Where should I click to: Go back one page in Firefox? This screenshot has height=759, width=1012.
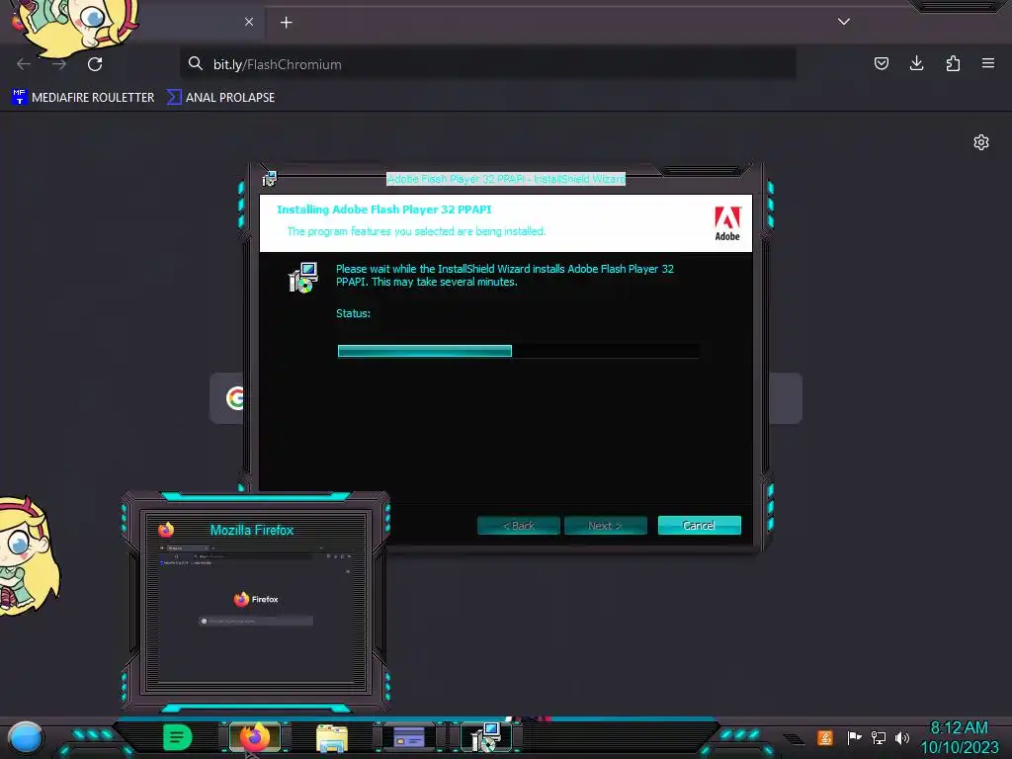point(24,64)
